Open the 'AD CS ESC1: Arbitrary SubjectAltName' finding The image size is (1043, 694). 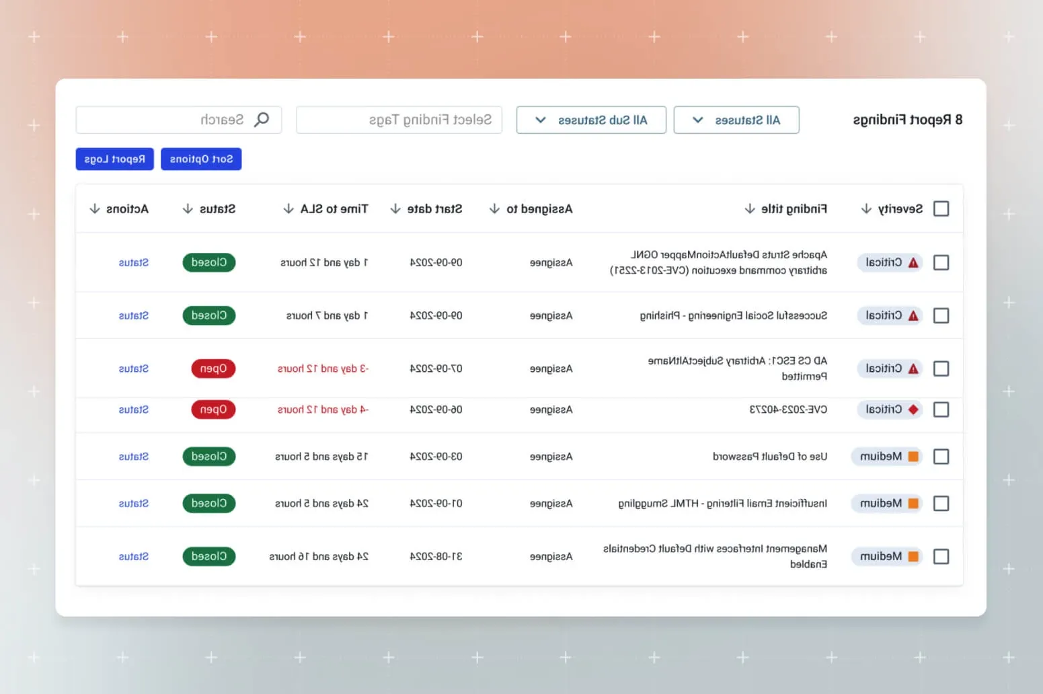(738, 369)
